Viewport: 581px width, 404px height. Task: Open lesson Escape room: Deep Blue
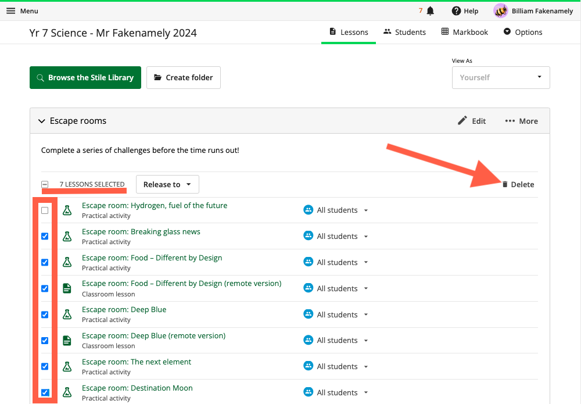pos(124,309)
